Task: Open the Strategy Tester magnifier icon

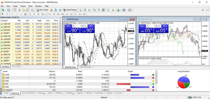Action: [x=32, y=10]
